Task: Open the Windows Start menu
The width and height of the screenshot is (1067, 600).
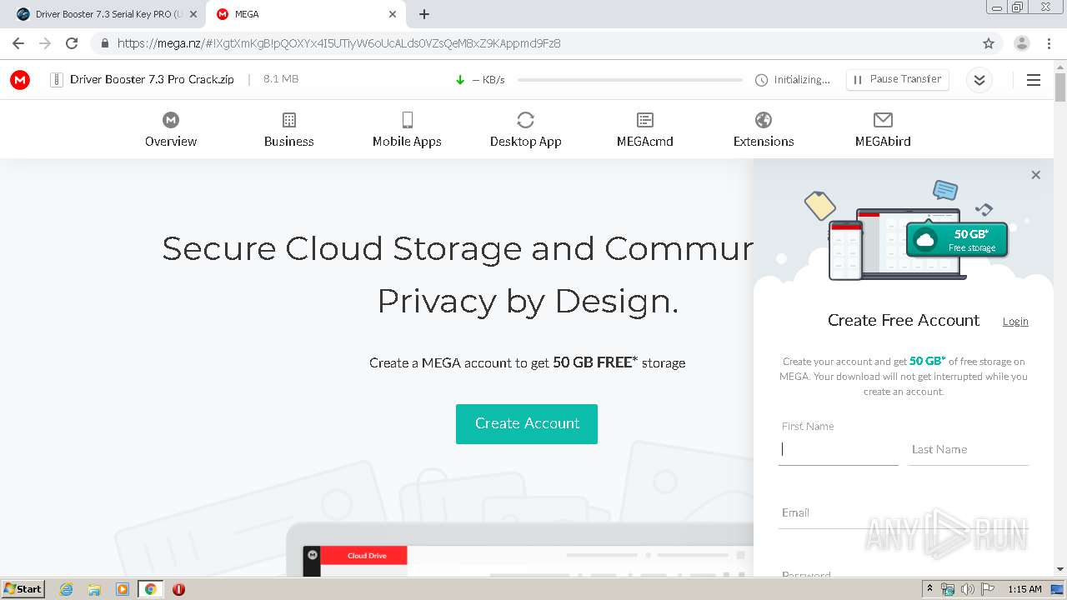Action: (23, 588)
